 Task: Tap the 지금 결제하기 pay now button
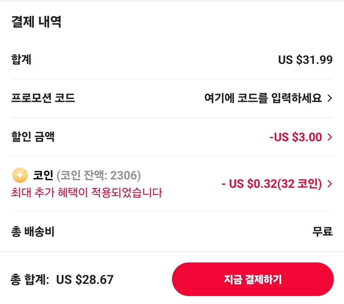point(253,279)
